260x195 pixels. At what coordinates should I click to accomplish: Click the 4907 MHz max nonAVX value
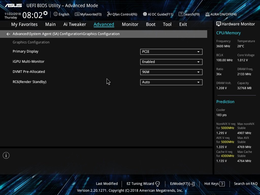[244, 133]
